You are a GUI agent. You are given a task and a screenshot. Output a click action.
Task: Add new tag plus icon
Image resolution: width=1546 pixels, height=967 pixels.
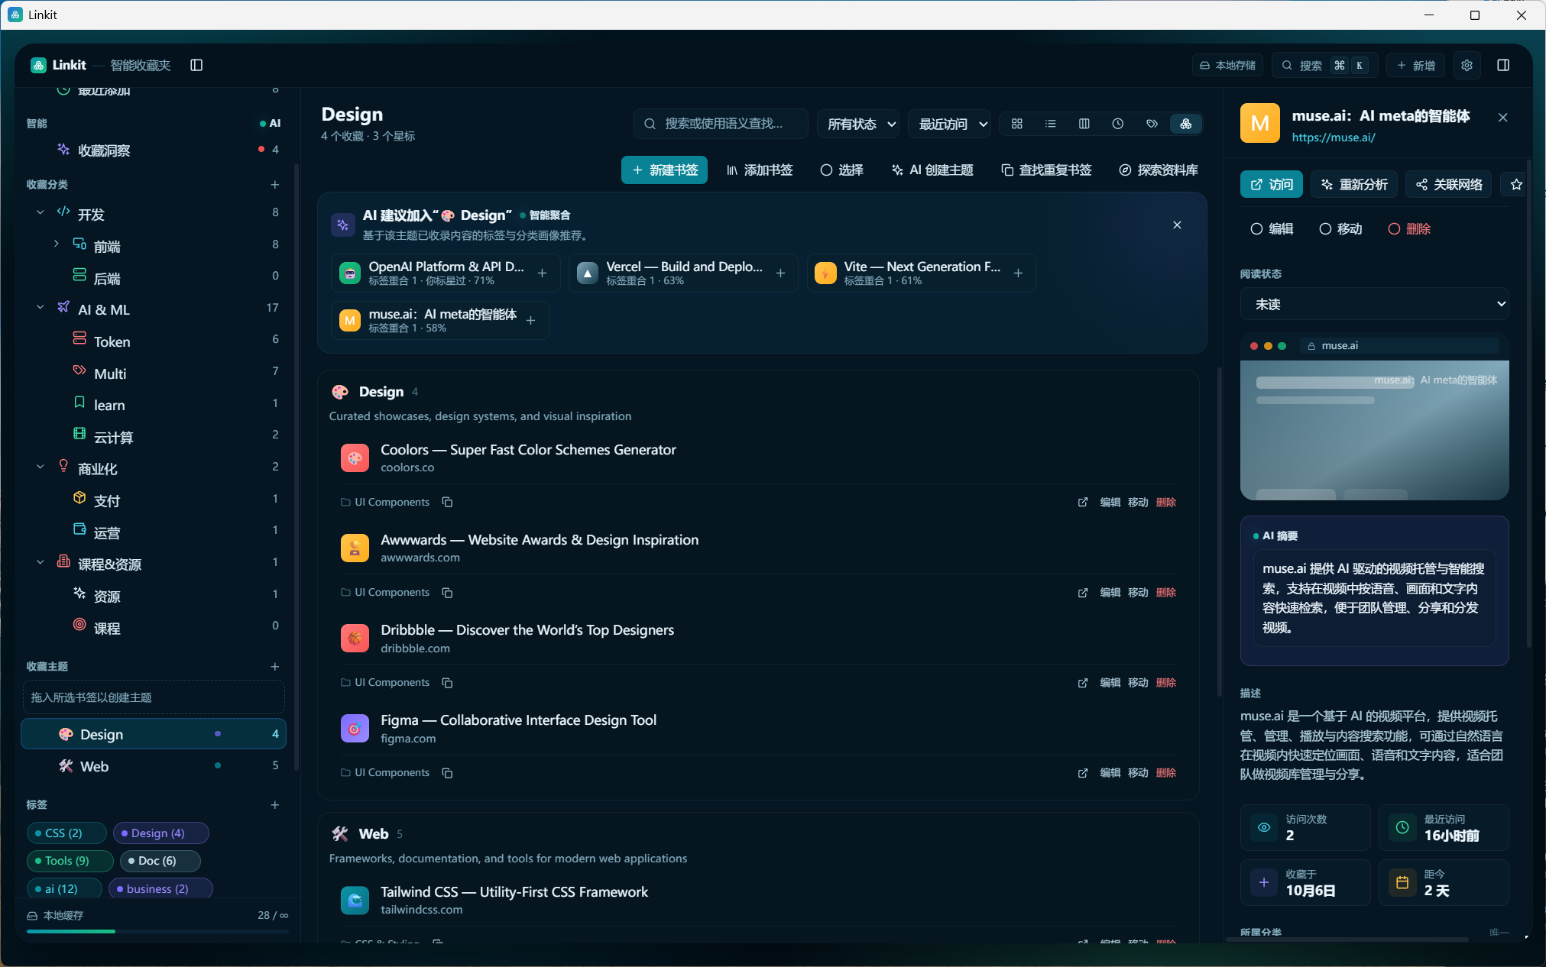275,805
